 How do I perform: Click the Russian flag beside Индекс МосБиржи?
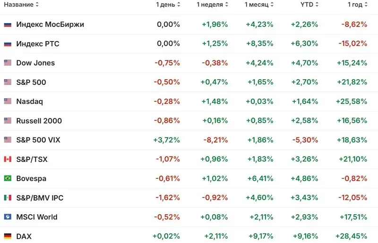coord(8,25)
